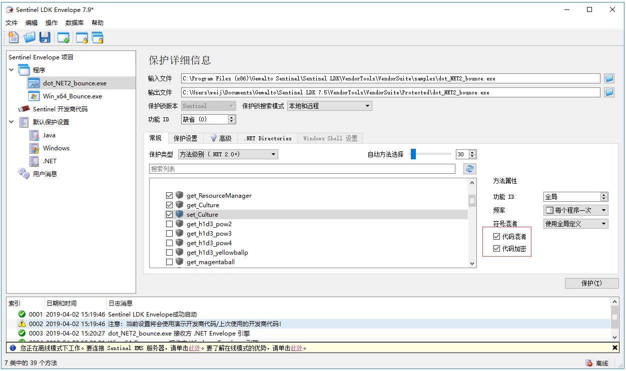The height and width of the screenshot is (371, 626).
Task: Open a project with the folder toolbar icon
Action: (x=30, y=37)
